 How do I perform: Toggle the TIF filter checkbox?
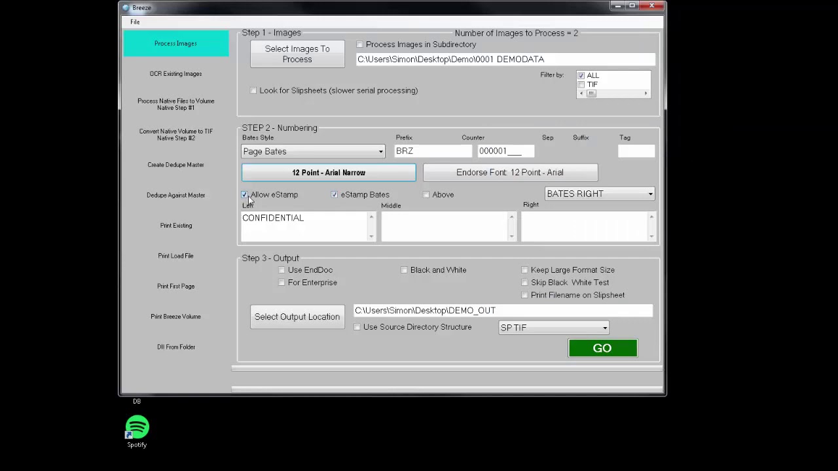pos(581,84)
